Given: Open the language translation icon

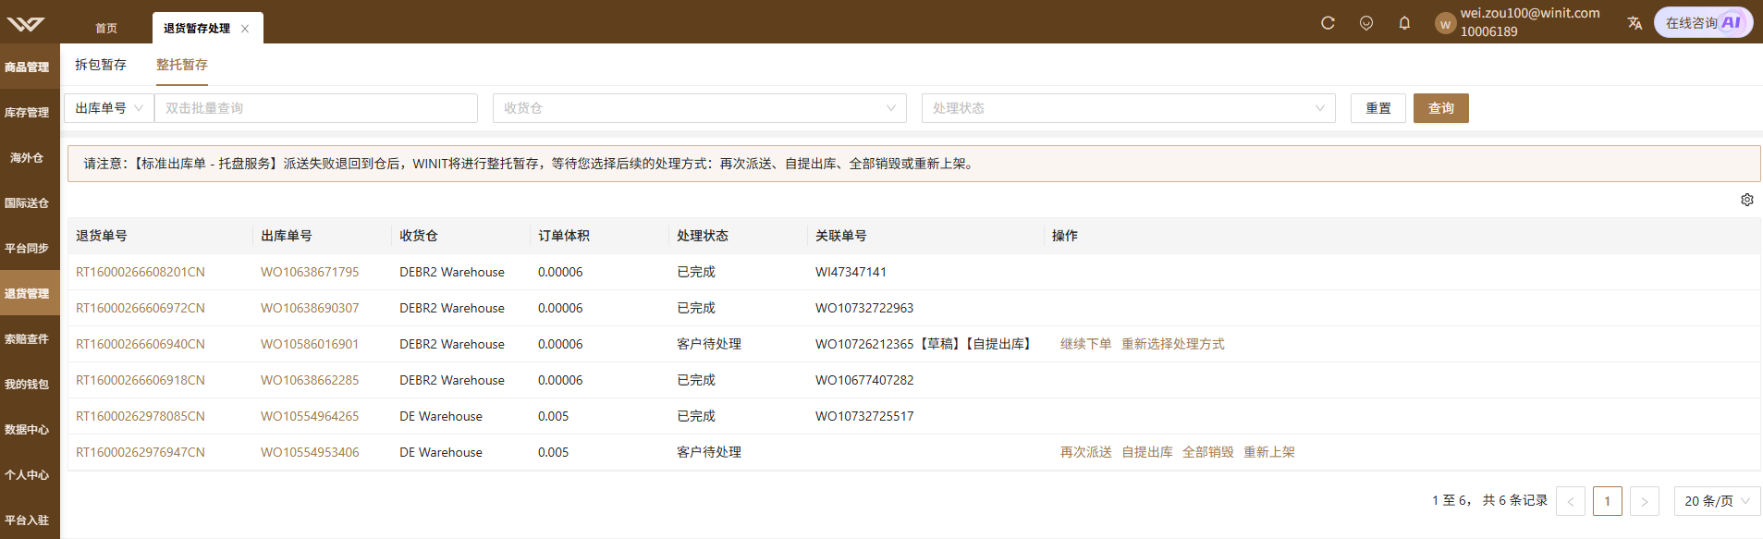Looking at the screenshot, I should 1634,23.
